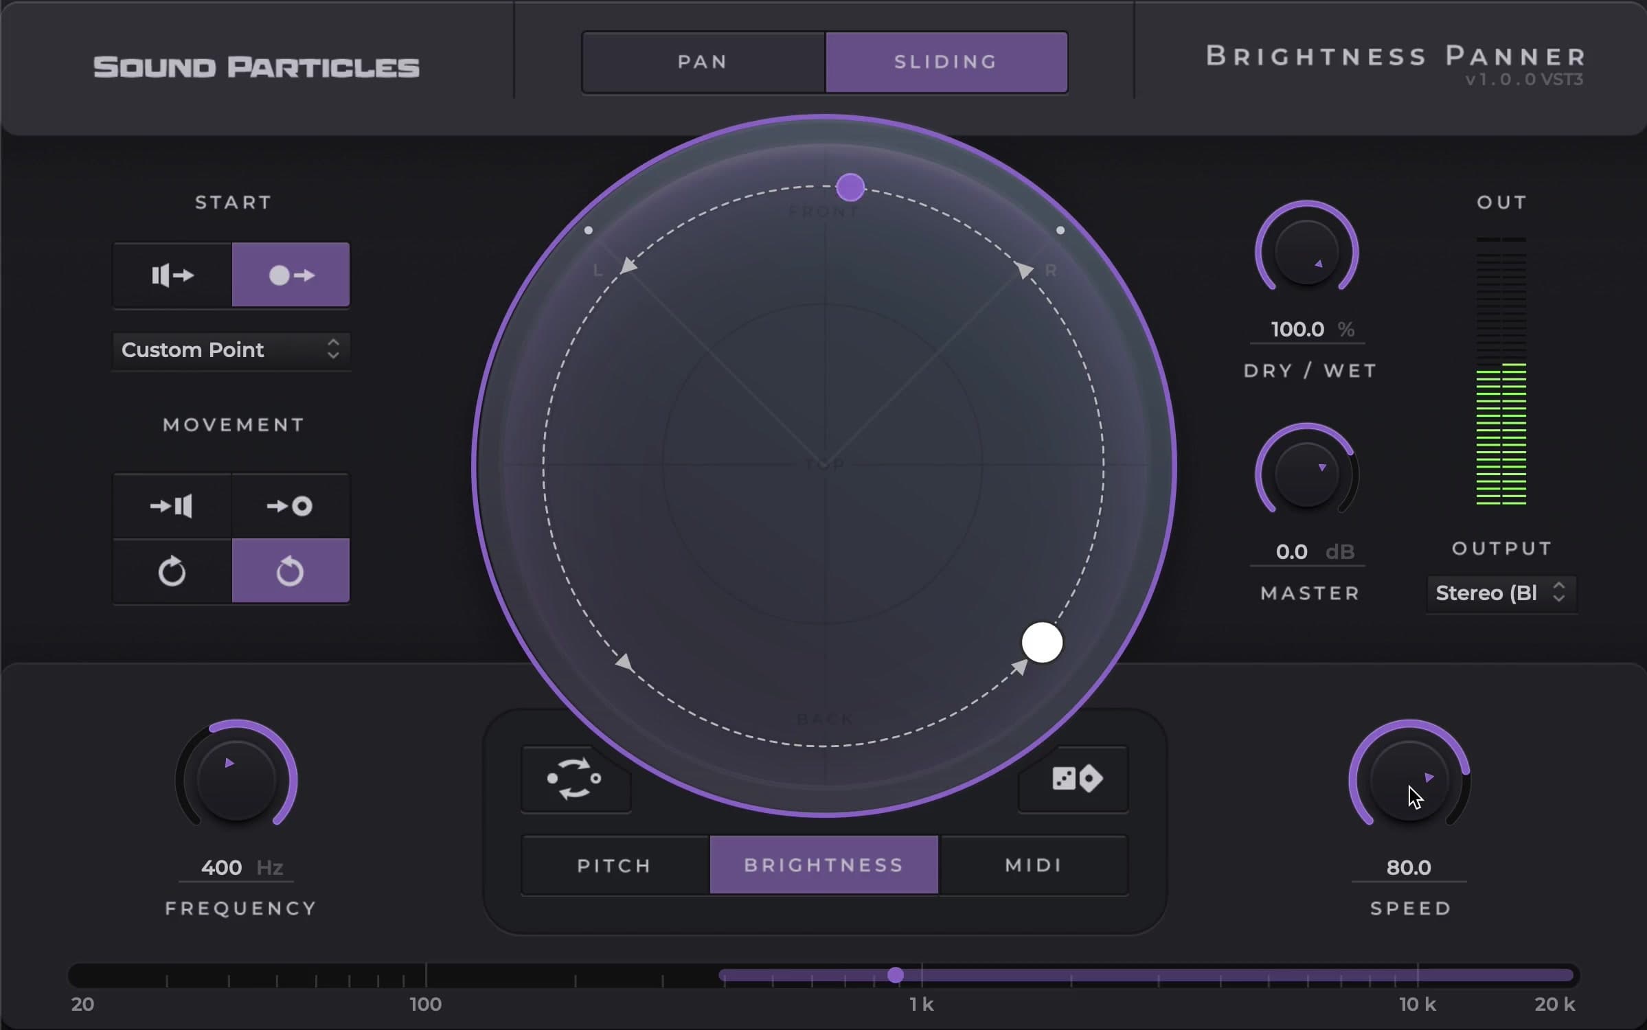This screenshot has width=1647, height=1030.
Task: Click the v1.0.0 VST3 version text
Action: [1524, 80]
